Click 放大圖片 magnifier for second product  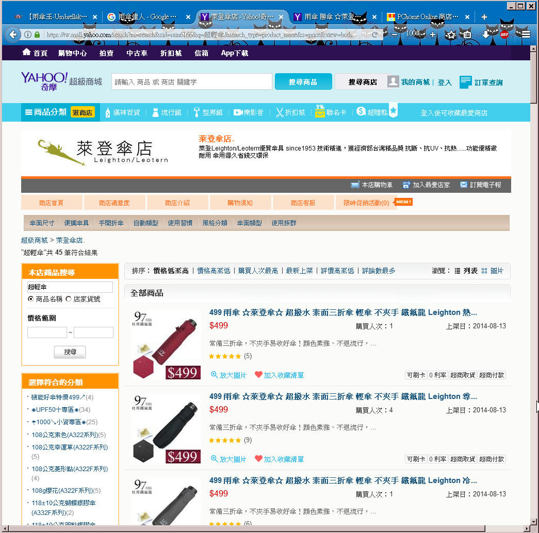pos(214,458)
